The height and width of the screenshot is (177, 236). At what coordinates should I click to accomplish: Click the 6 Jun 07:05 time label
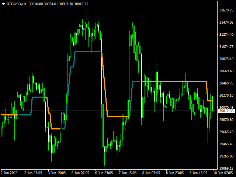80,173
